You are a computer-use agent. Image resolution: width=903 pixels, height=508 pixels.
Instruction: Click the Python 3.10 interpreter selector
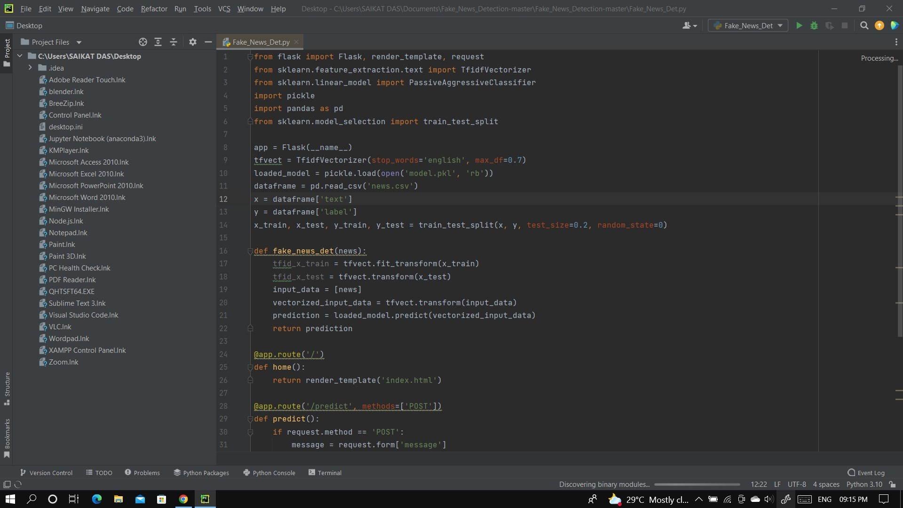tap(864, 484)
